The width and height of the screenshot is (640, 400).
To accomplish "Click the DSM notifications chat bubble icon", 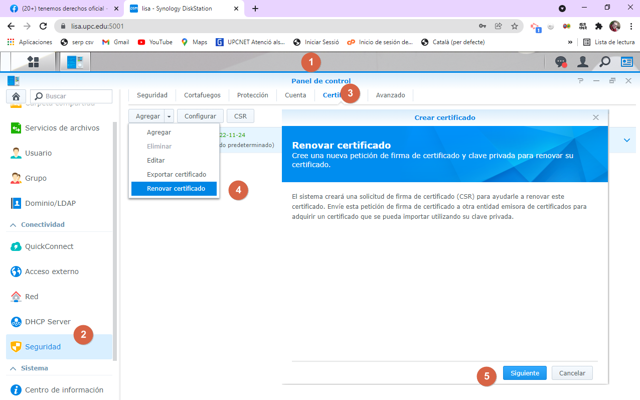I will coord(560,62).
